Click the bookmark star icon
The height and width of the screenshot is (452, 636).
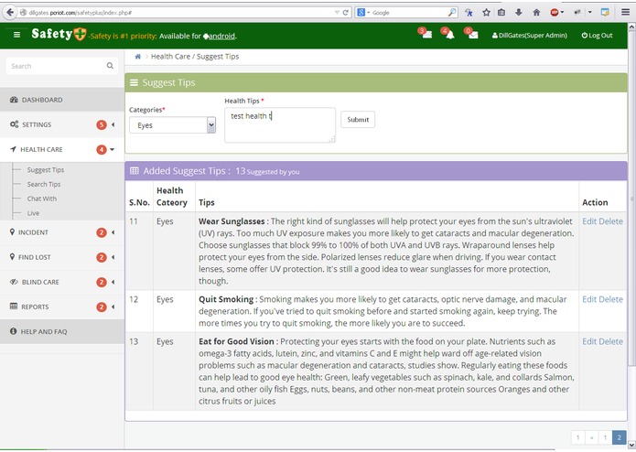pos(486,13)
